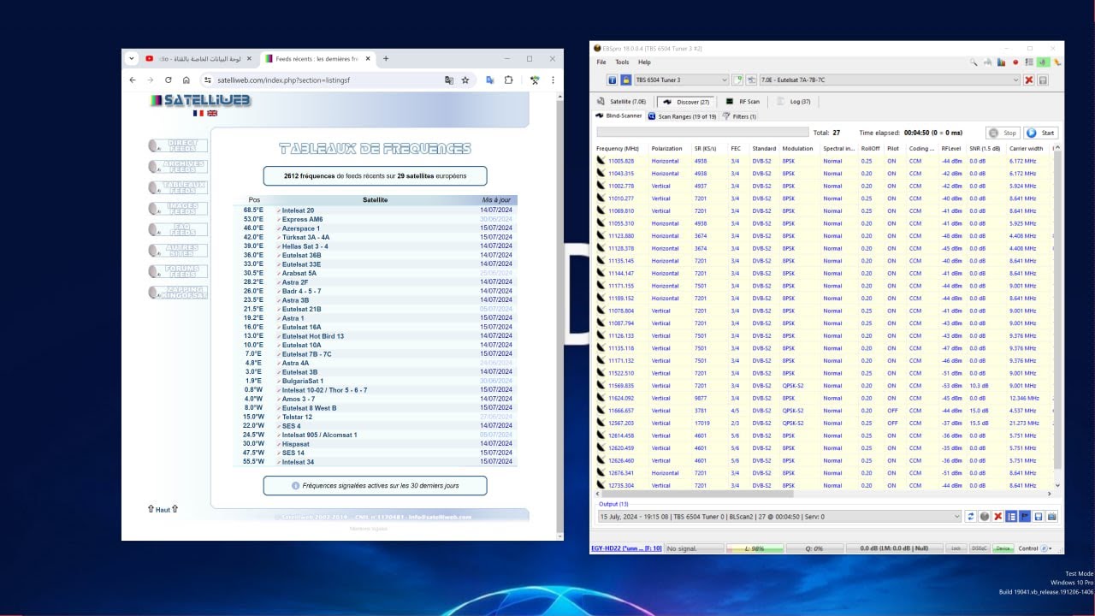This screenshot has height=616, width=1095.
Task: Open a new Chrome tab with the plus button
Action: (386, 58)
